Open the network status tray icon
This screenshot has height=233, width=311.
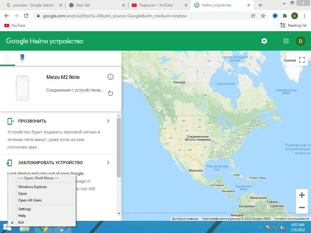275,228
